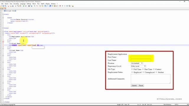Image resolution: width=189 pixels, height=106 pixels.
Task: Click the UTF-8 encoding in status bar
Action: coord(176,105)
